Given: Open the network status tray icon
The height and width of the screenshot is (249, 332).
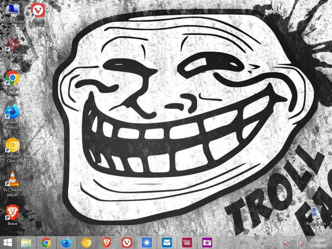Looking at the screenshot, I should [x=294, y=243].
